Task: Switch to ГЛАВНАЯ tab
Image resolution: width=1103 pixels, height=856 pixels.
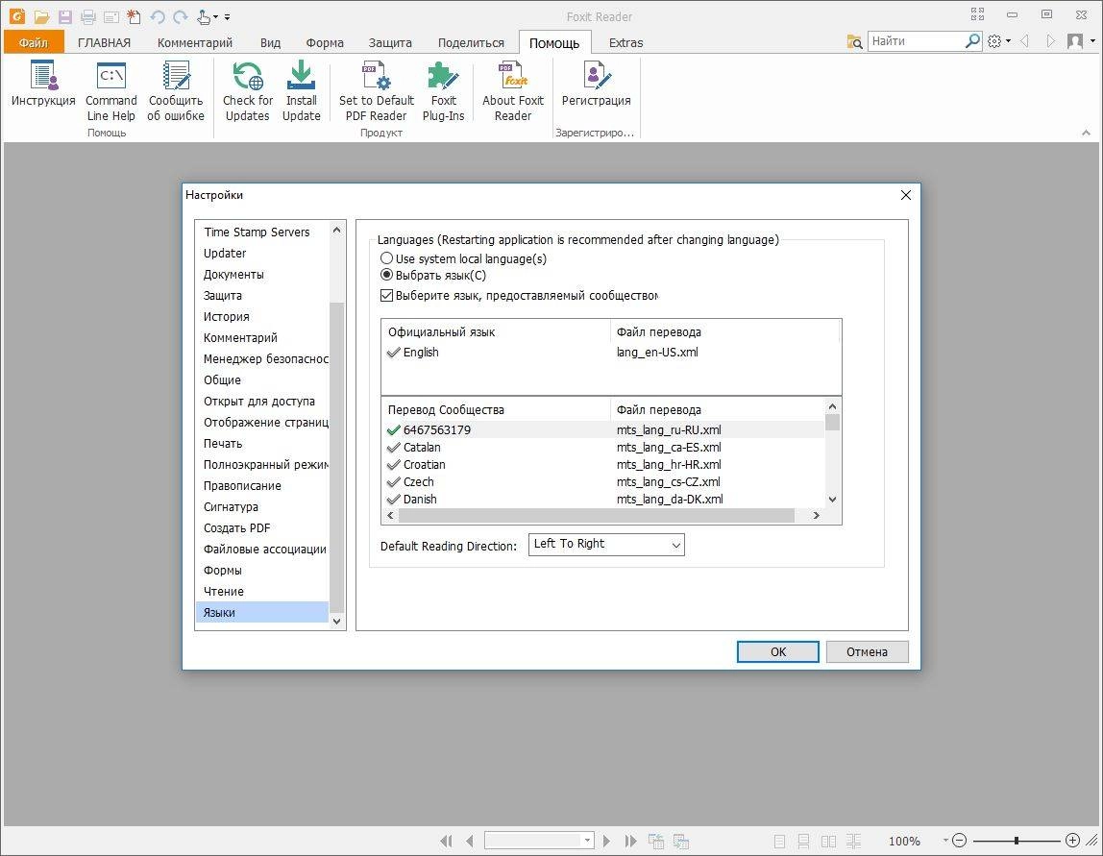Action: click(104, 42)
